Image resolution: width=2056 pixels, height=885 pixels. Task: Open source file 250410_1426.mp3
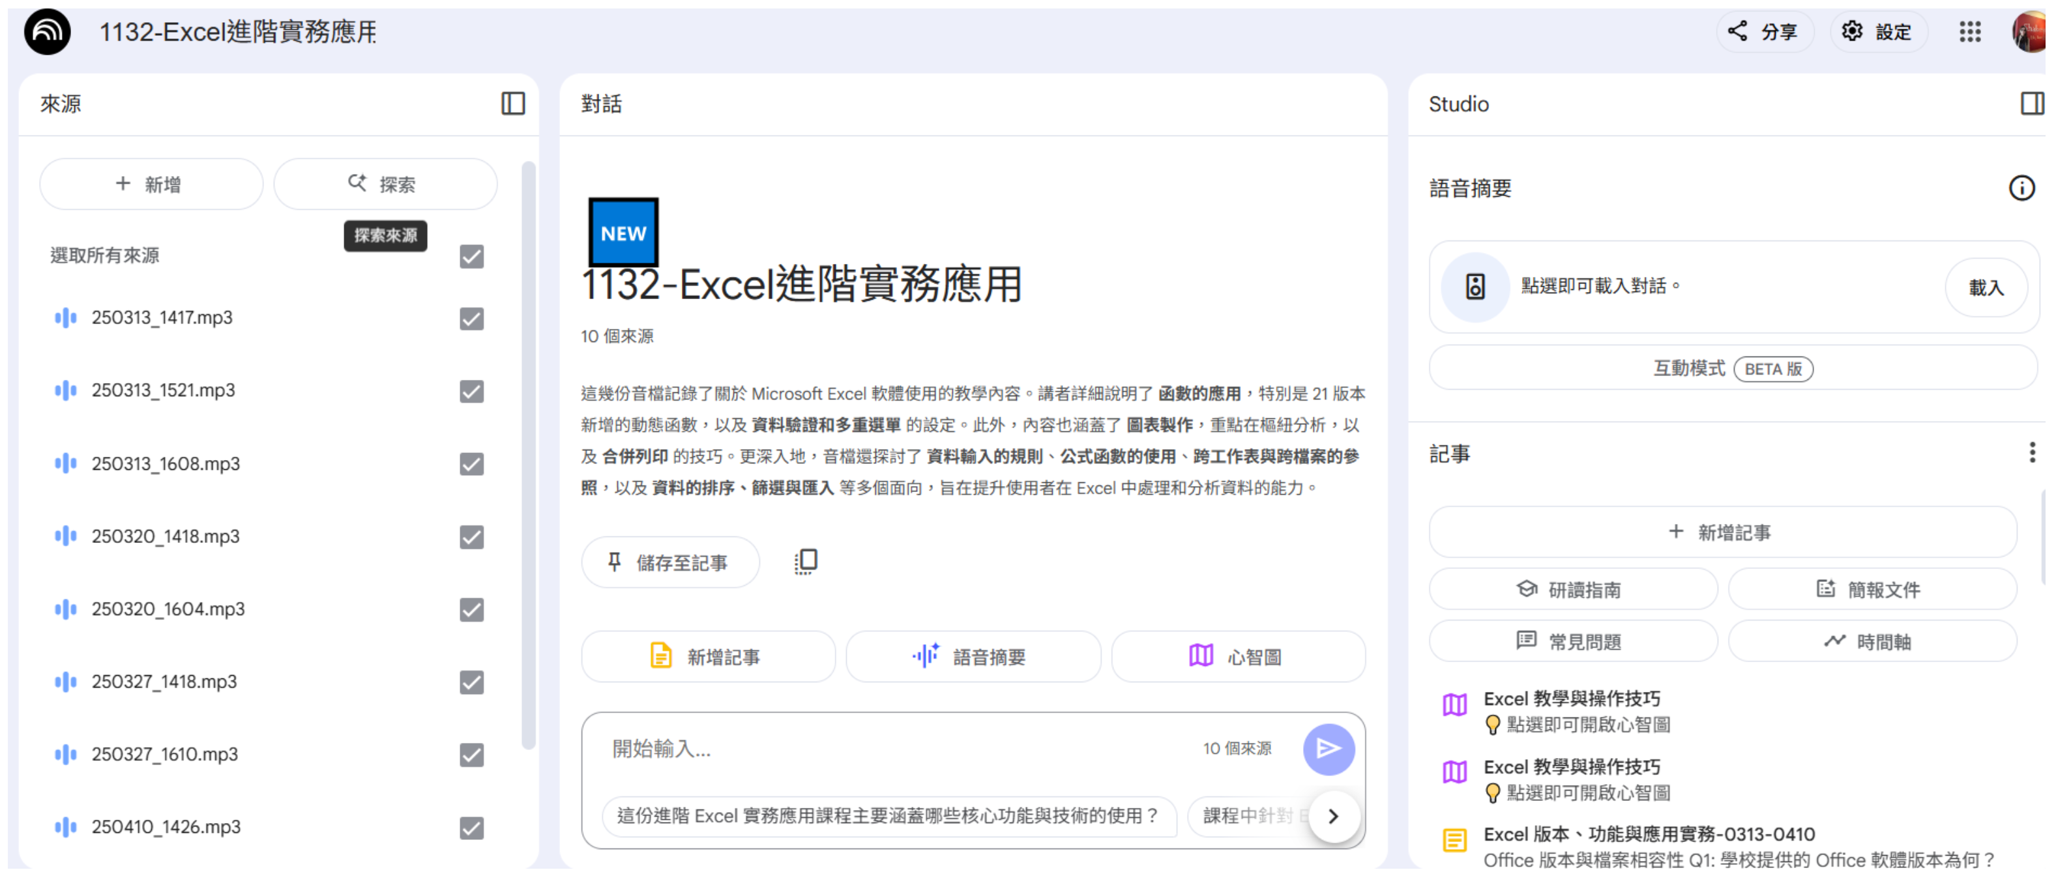[165, 827]
